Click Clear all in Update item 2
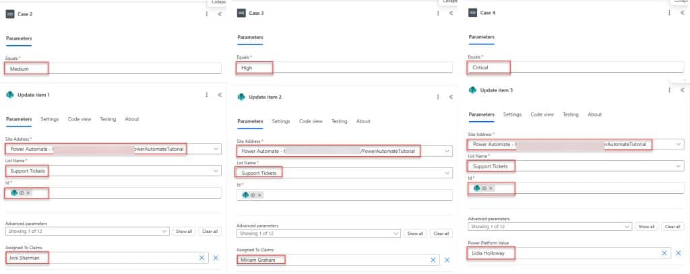 441,234
